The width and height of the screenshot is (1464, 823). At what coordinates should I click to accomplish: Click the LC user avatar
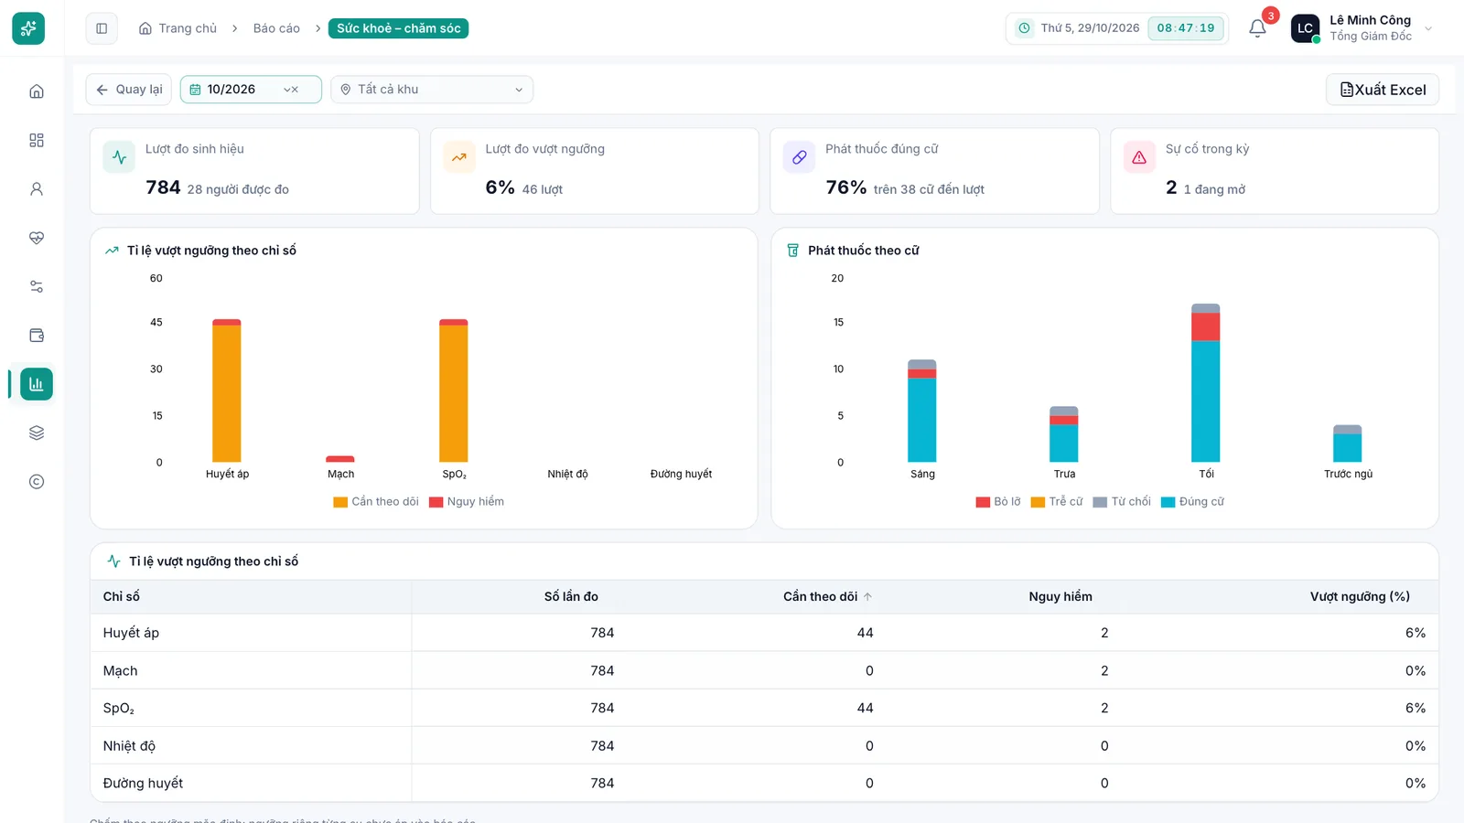pos(1305,28)
